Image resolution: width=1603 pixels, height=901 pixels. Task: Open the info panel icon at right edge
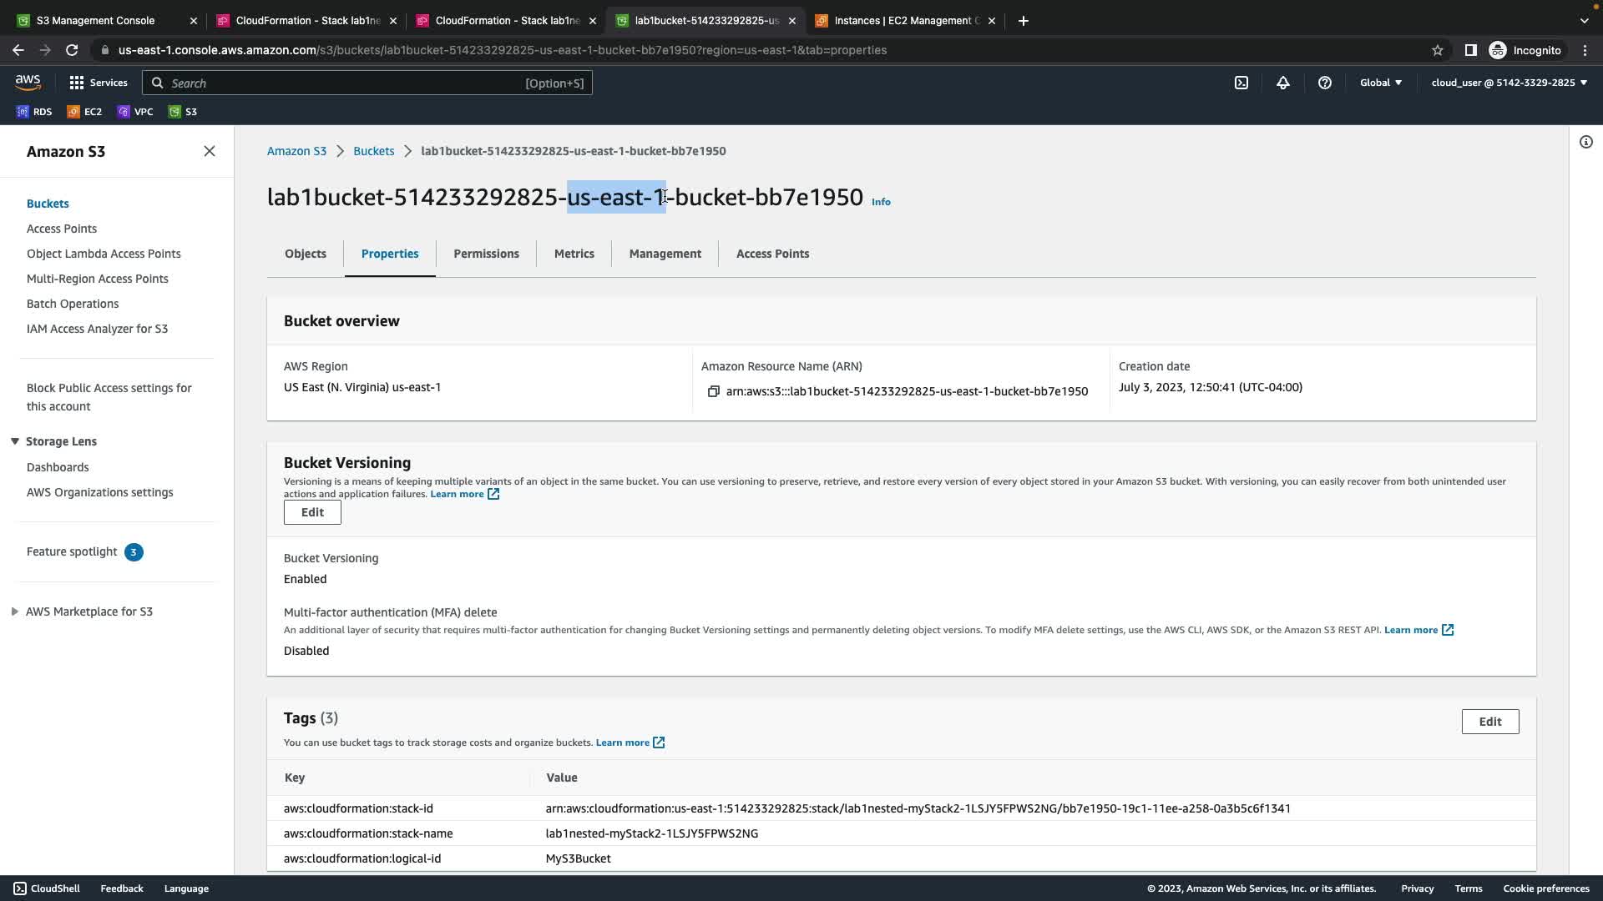[x=1585, y=142]
